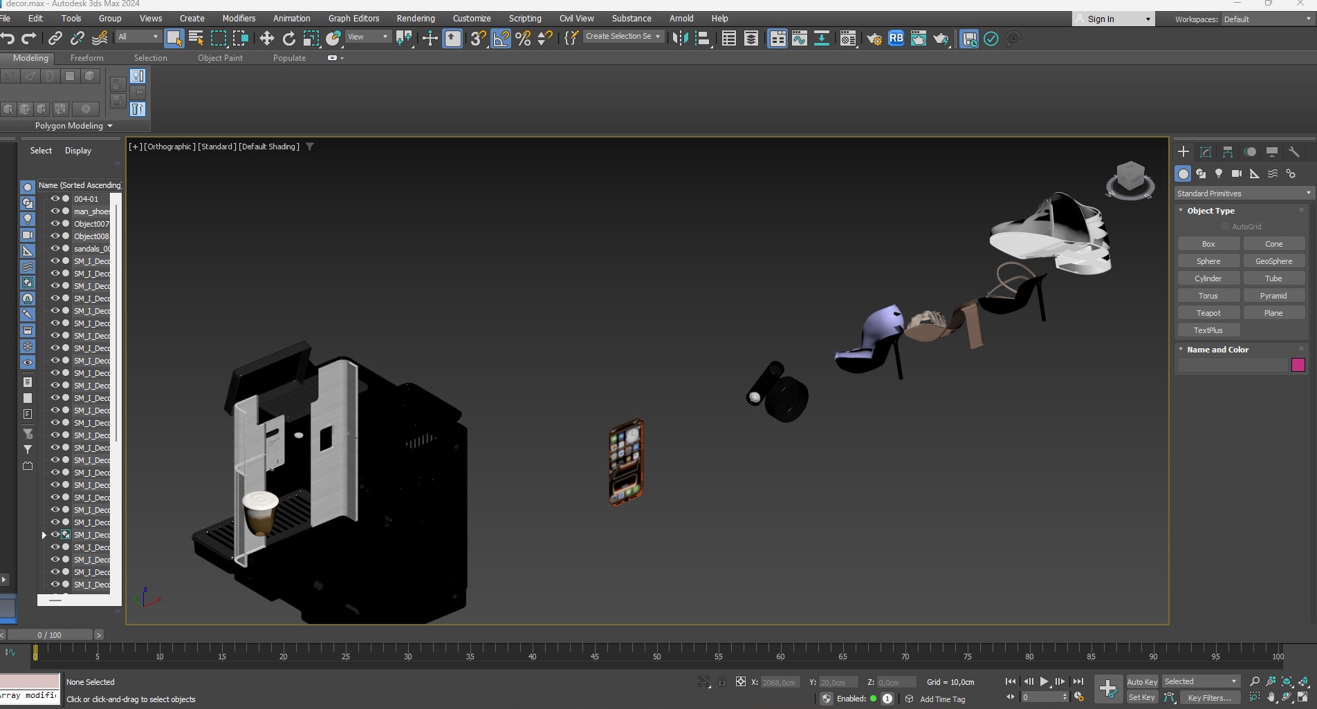Open the Workspaces Default dropdown

1267,19
